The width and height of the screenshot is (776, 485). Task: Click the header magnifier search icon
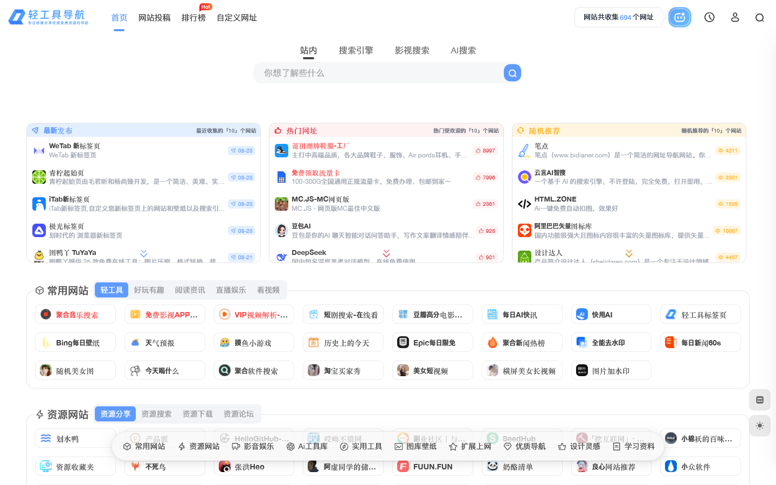pyautogui.click(x=759, y=18)
